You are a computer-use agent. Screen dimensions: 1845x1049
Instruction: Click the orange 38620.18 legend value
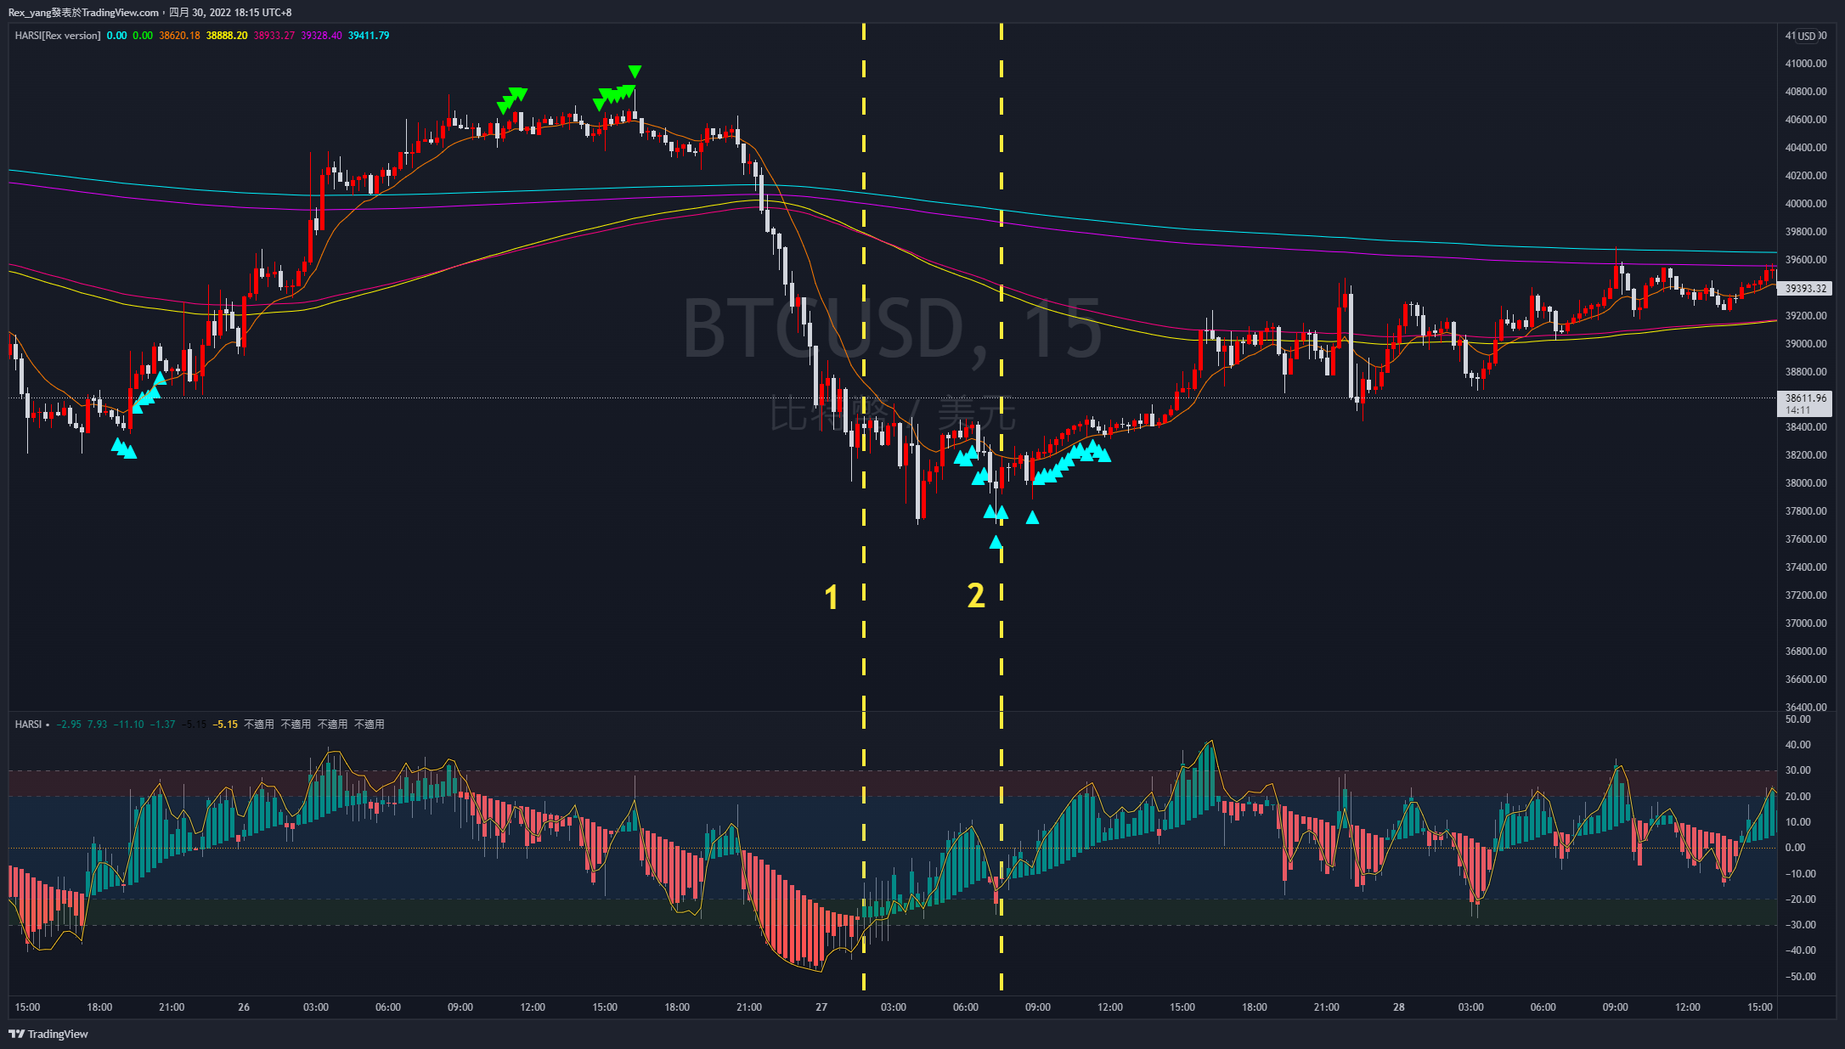(179, 36)
